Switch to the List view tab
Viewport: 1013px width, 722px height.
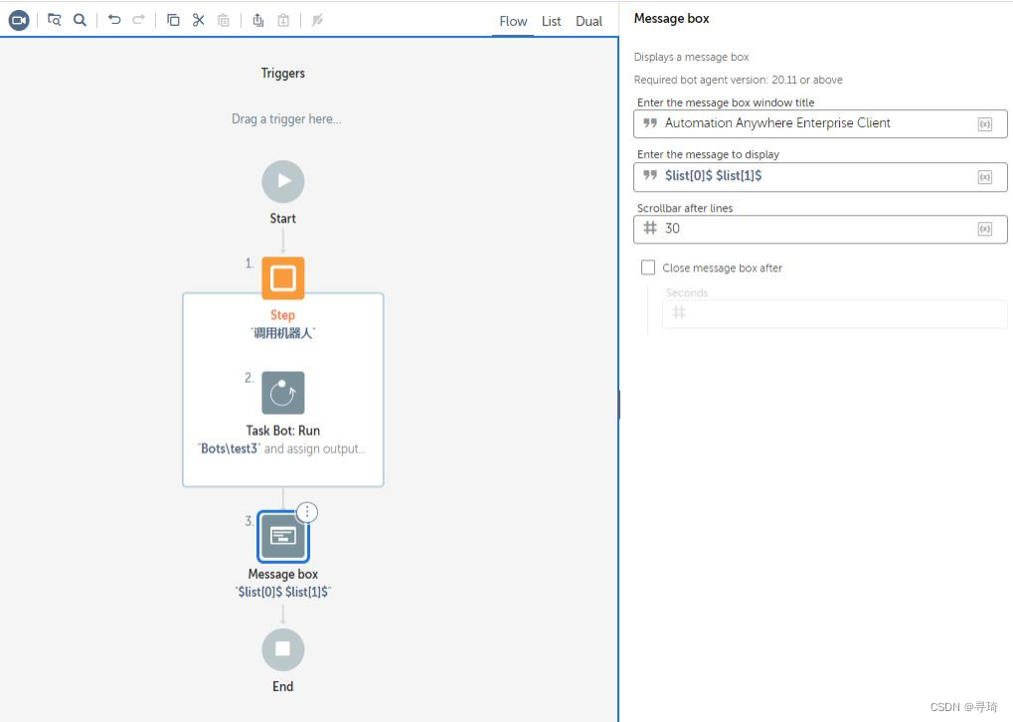(551, 21)
